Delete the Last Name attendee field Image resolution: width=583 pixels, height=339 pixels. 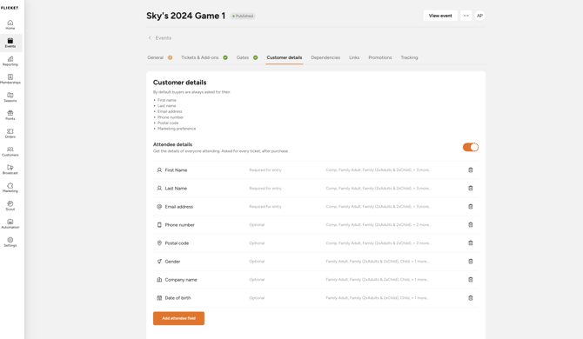[471, 189]
